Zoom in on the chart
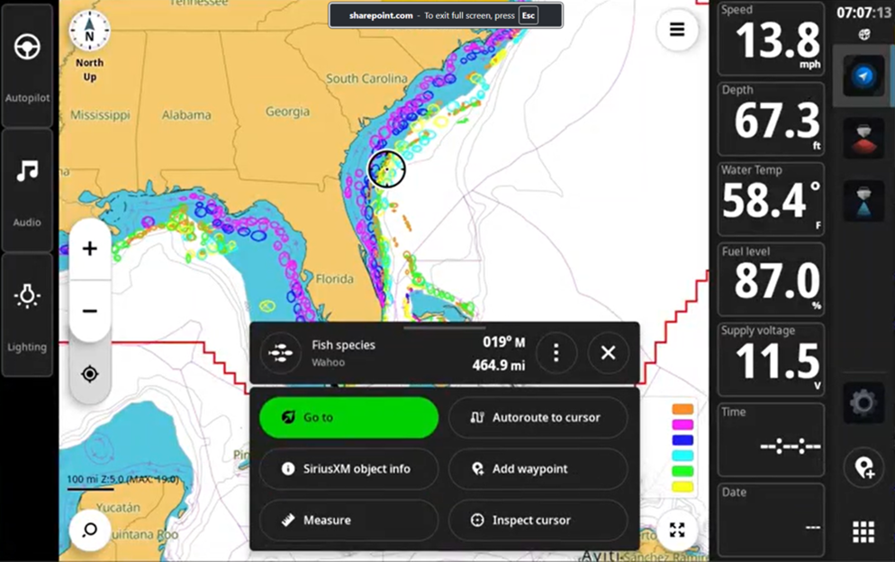The image size is (895, 562). tap(89, 249)
